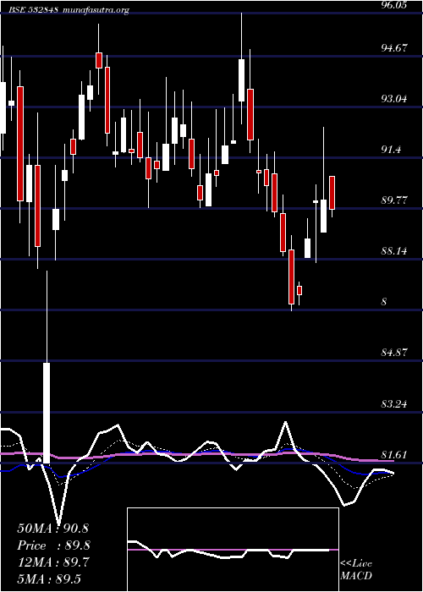Click the 5MA : 89.5 reading
This screenshot has height=592, width=423.
tap(49, 578)
